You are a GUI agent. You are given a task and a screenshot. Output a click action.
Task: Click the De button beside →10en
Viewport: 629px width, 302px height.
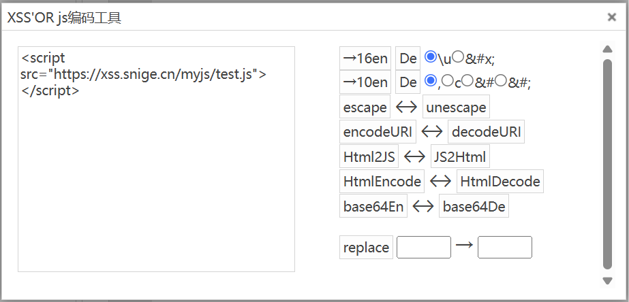[x=408, y=82]
